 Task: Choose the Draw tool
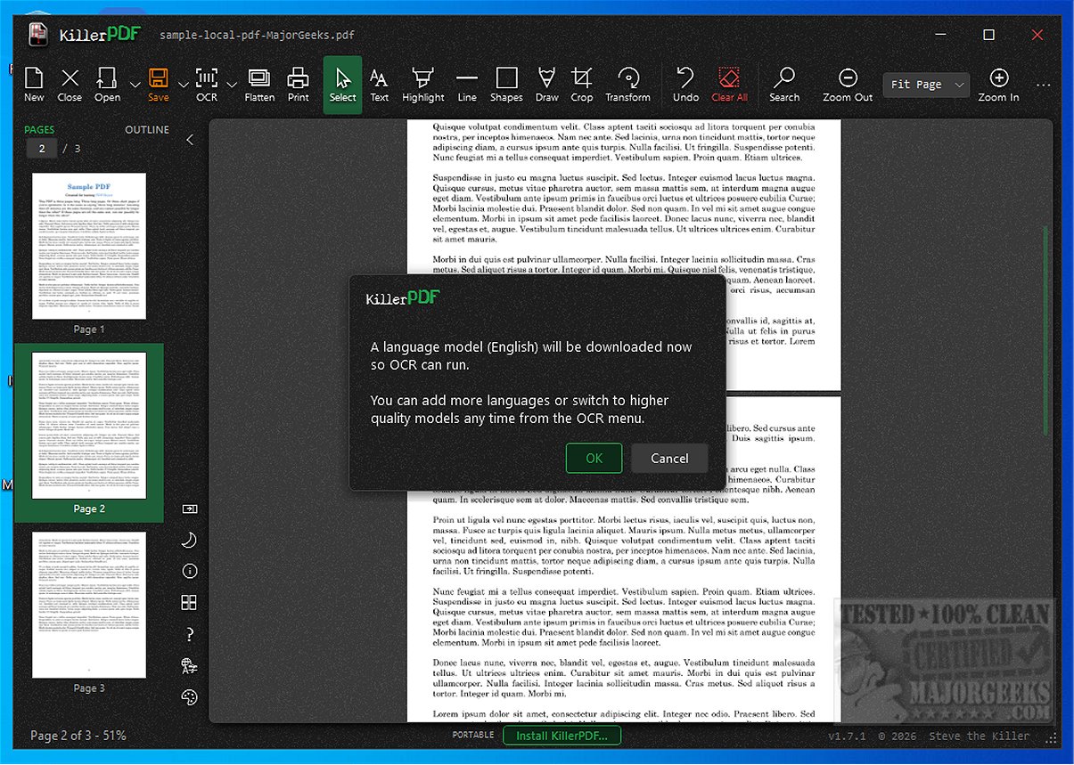[547, 85]
